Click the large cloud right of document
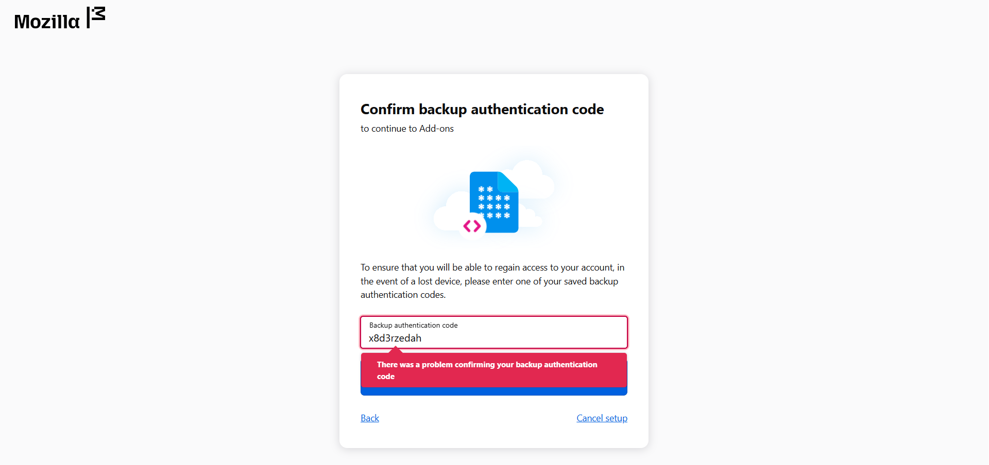Viewport: 989px width, 465px height. pyautogui.click(x=529, y=179)
